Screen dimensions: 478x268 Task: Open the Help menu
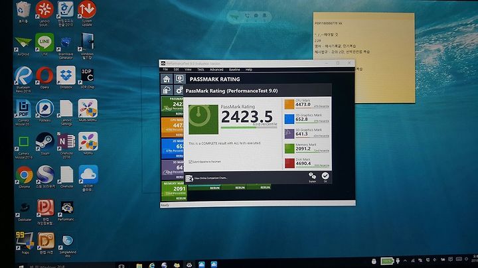tap(249, 70)
